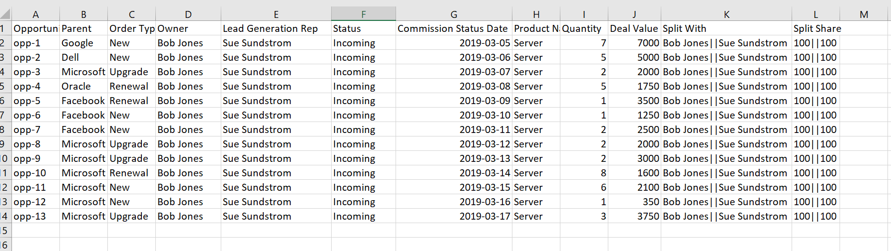Select Bob Jones owner in opp-2 row
This screenshot has height=251, width=891.
point(188,57)
